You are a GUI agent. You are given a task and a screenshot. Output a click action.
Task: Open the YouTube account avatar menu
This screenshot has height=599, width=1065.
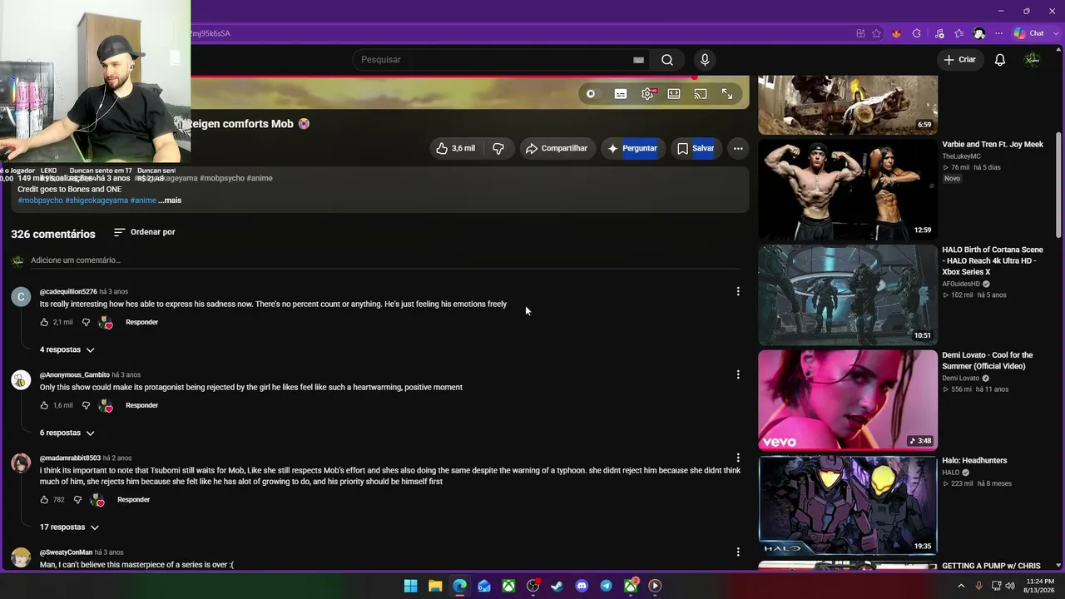(x=1032, y=60)
